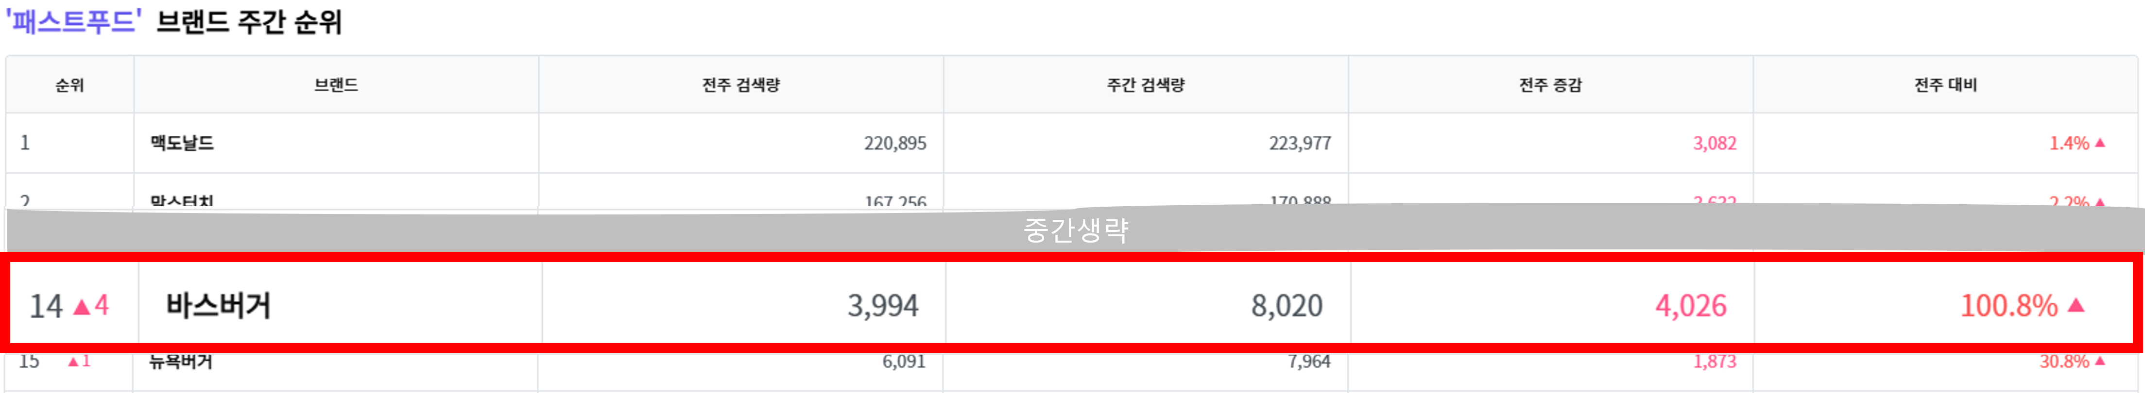The height and width of the screenshot is (393, 2145).
Task: Select 맥도날드 weekly search value 223,977
Action: pos(1300,143)
